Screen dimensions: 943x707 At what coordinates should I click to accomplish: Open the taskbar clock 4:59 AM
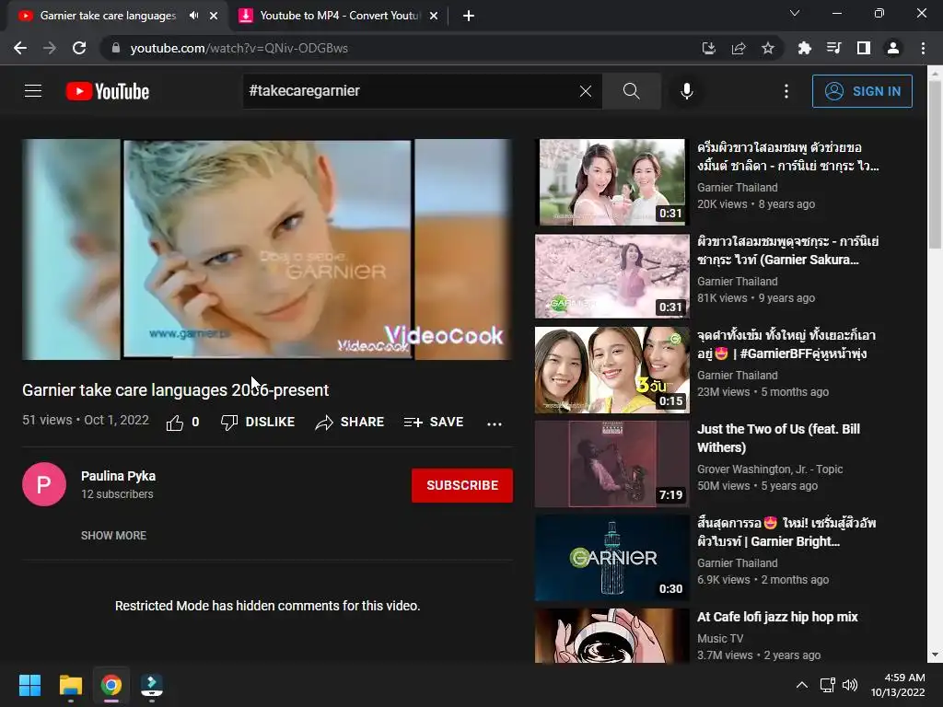point(898,685)
